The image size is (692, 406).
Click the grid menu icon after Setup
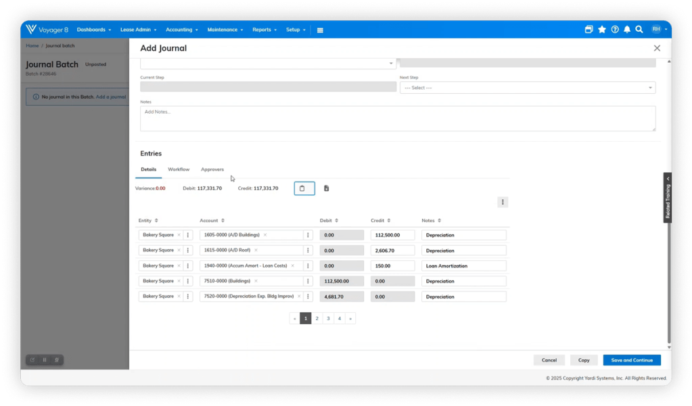pos(320,30)
